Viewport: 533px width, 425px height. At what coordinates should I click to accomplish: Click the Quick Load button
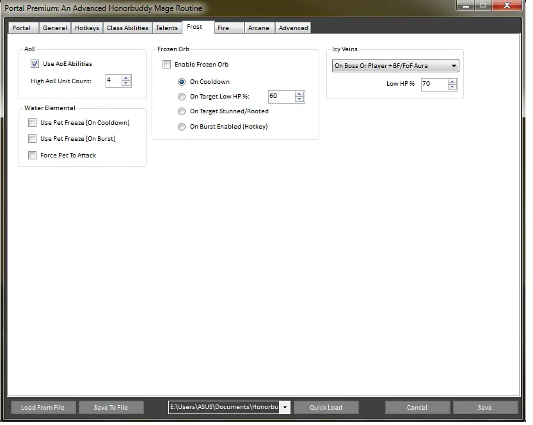326,407
